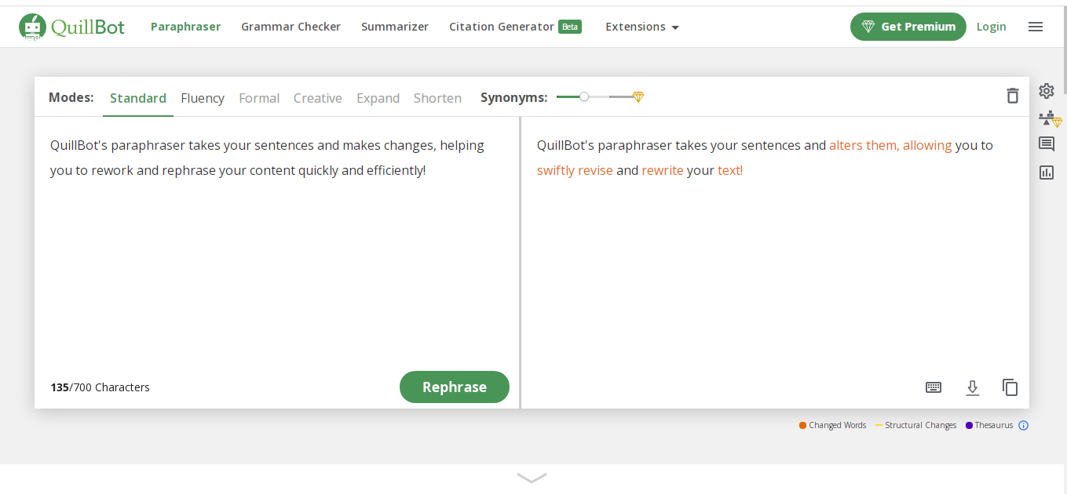Screen dimensions: 1067x494
Task: Select the Standard mode tab
Action: 138,98
